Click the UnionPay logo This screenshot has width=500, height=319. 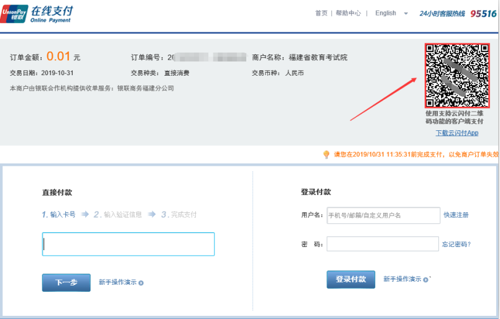pyautogui.click(x=14, y=13)
